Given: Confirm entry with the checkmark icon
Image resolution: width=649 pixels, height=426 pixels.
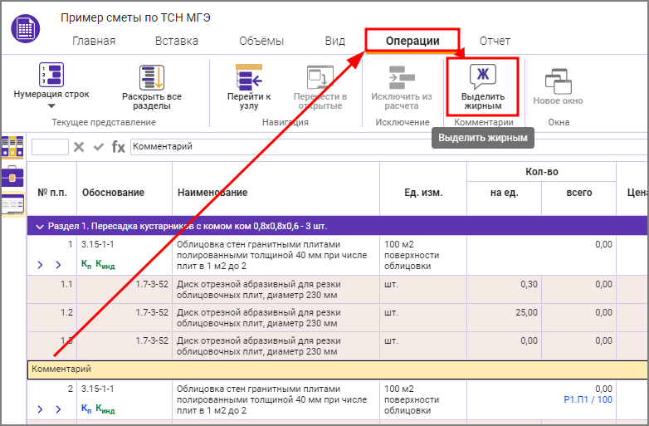Looking at the screenshot, I should click(x=99, y=147).
